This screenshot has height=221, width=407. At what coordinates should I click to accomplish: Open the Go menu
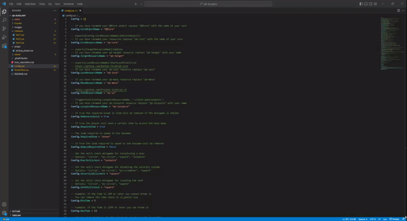(50, 4)
